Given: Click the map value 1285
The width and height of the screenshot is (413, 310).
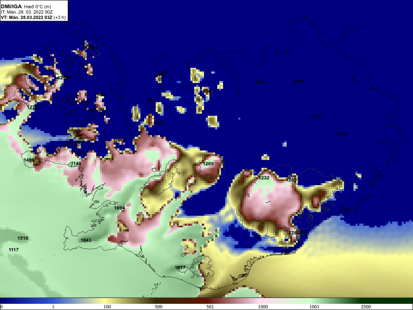Looking at the screenshot, I should pos(291,180).
